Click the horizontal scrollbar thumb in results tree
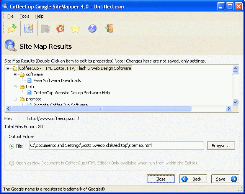Screen dimensions: 245x194 tap(101, 109)
